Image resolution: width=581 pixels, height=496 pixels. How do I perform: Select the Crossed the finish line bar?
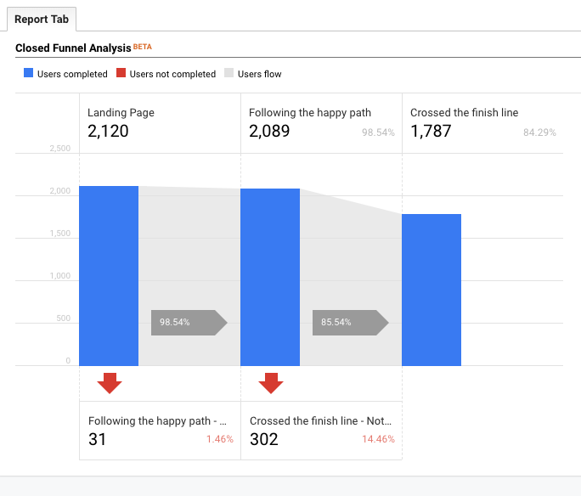tap(432, 290)
